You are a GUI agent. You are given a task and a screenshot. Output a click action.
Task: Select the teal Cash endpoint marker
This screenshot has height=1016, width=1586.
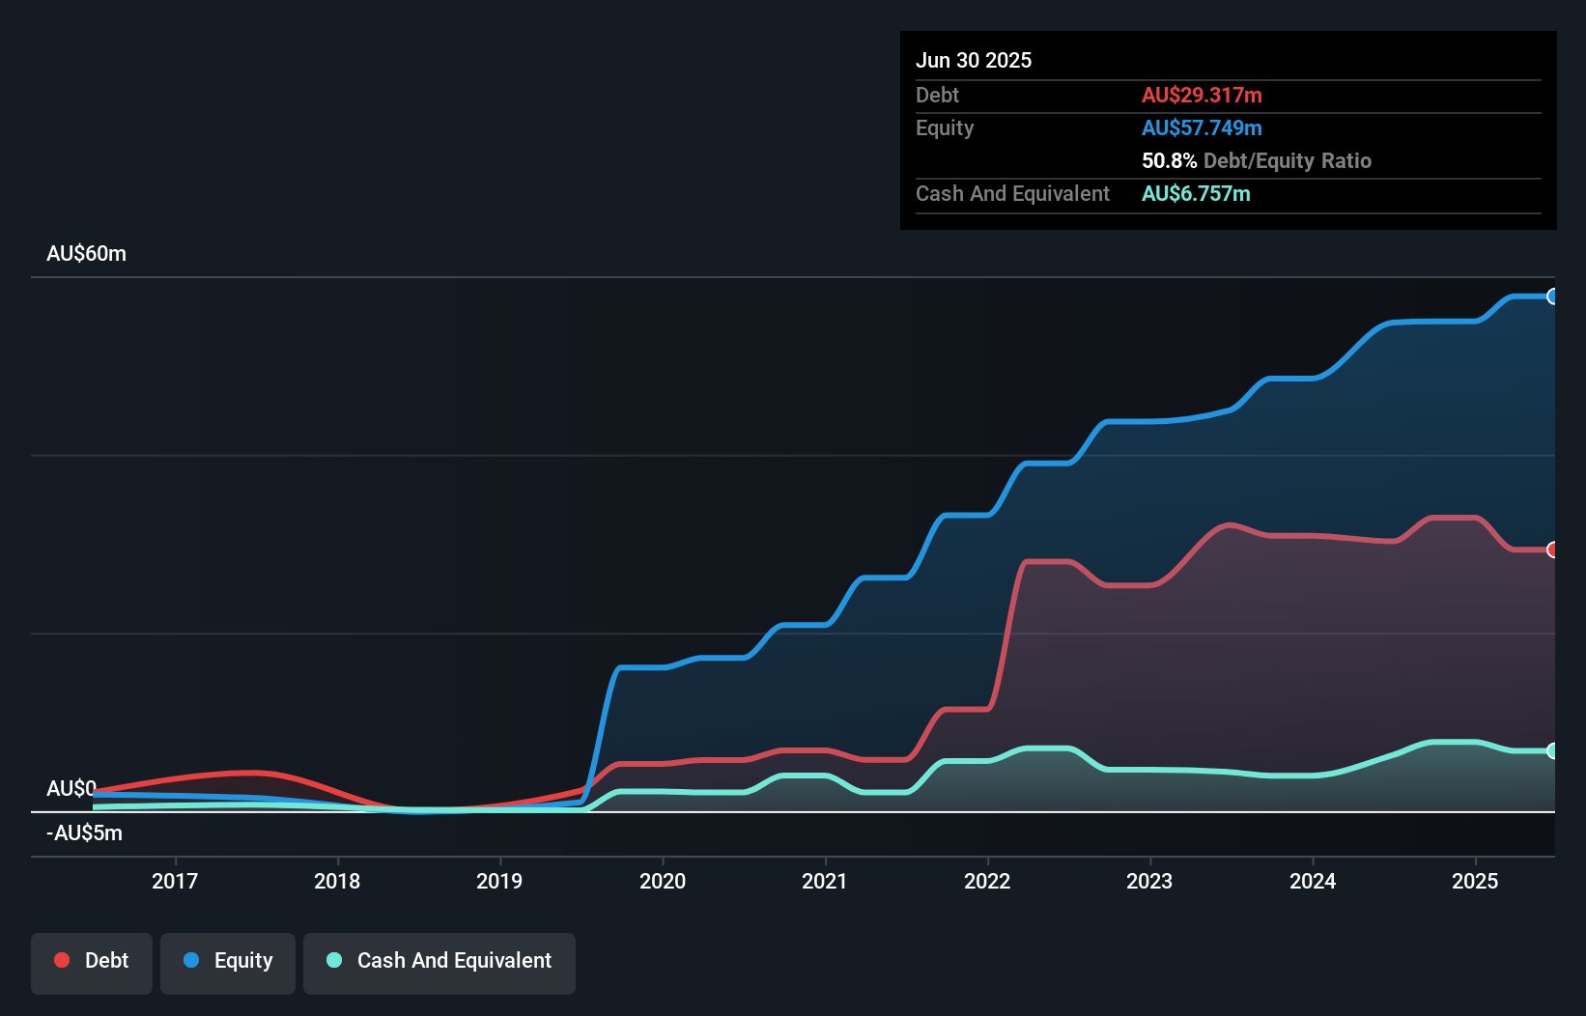1553,750
